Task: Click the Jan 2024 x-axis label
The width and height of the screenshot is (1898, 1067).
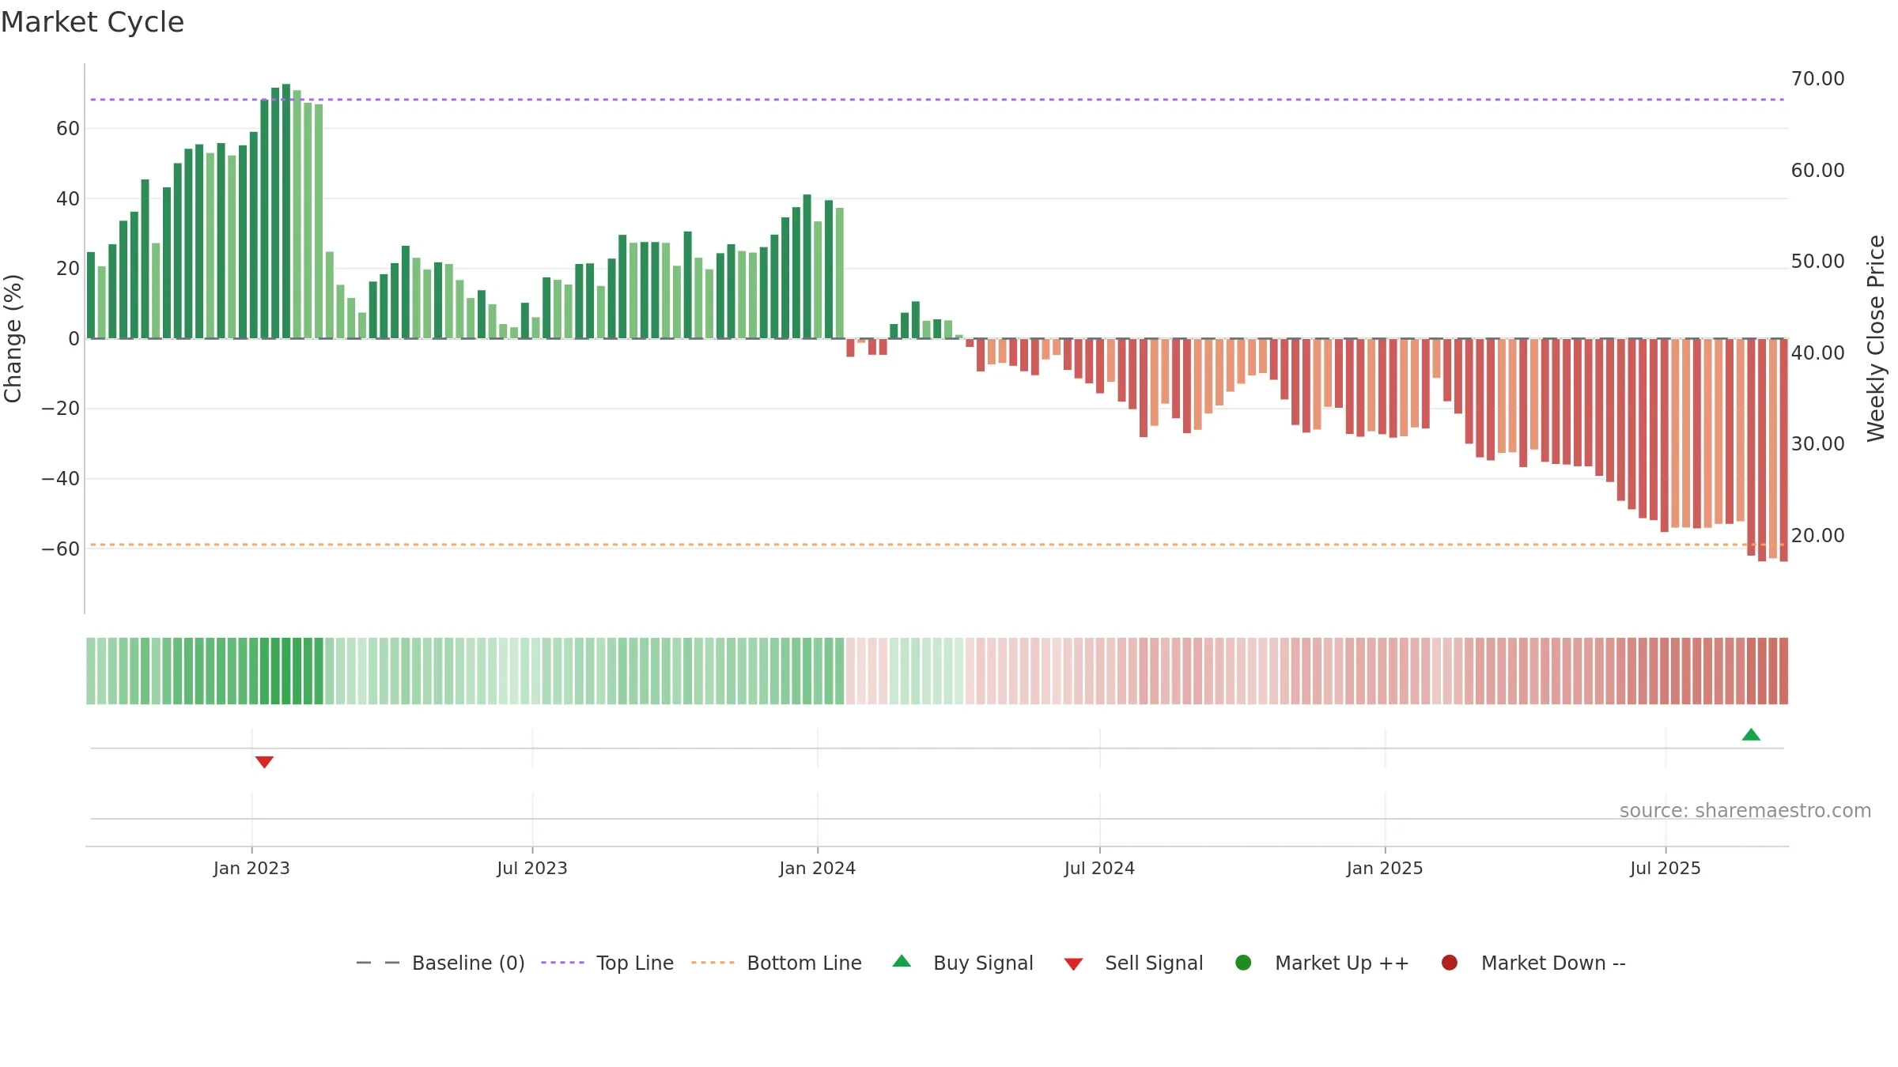Action: (x=818, y=869)
